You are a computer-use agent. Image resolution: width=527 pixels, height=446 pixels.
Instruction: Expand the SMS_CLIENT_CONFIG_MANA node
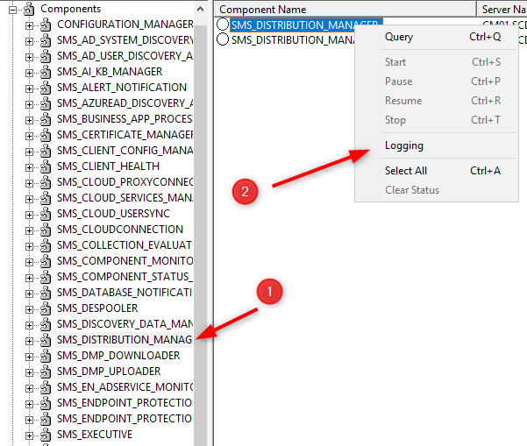(x=29, y=152)
